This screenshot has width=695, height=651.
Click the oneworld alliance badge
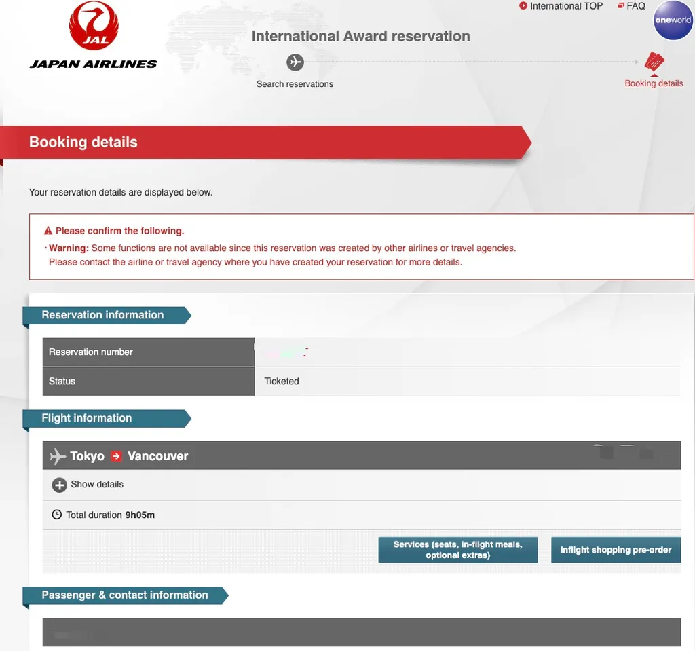(x=673, y=20)
